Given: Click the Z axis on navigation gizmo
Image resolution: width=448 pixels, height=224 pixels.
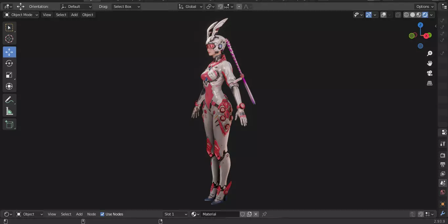Looking at the screenshot, I should point(420,25).
